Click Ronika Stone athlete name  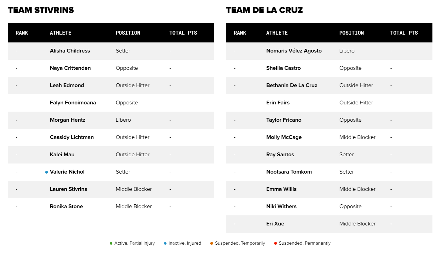(66, 207)
